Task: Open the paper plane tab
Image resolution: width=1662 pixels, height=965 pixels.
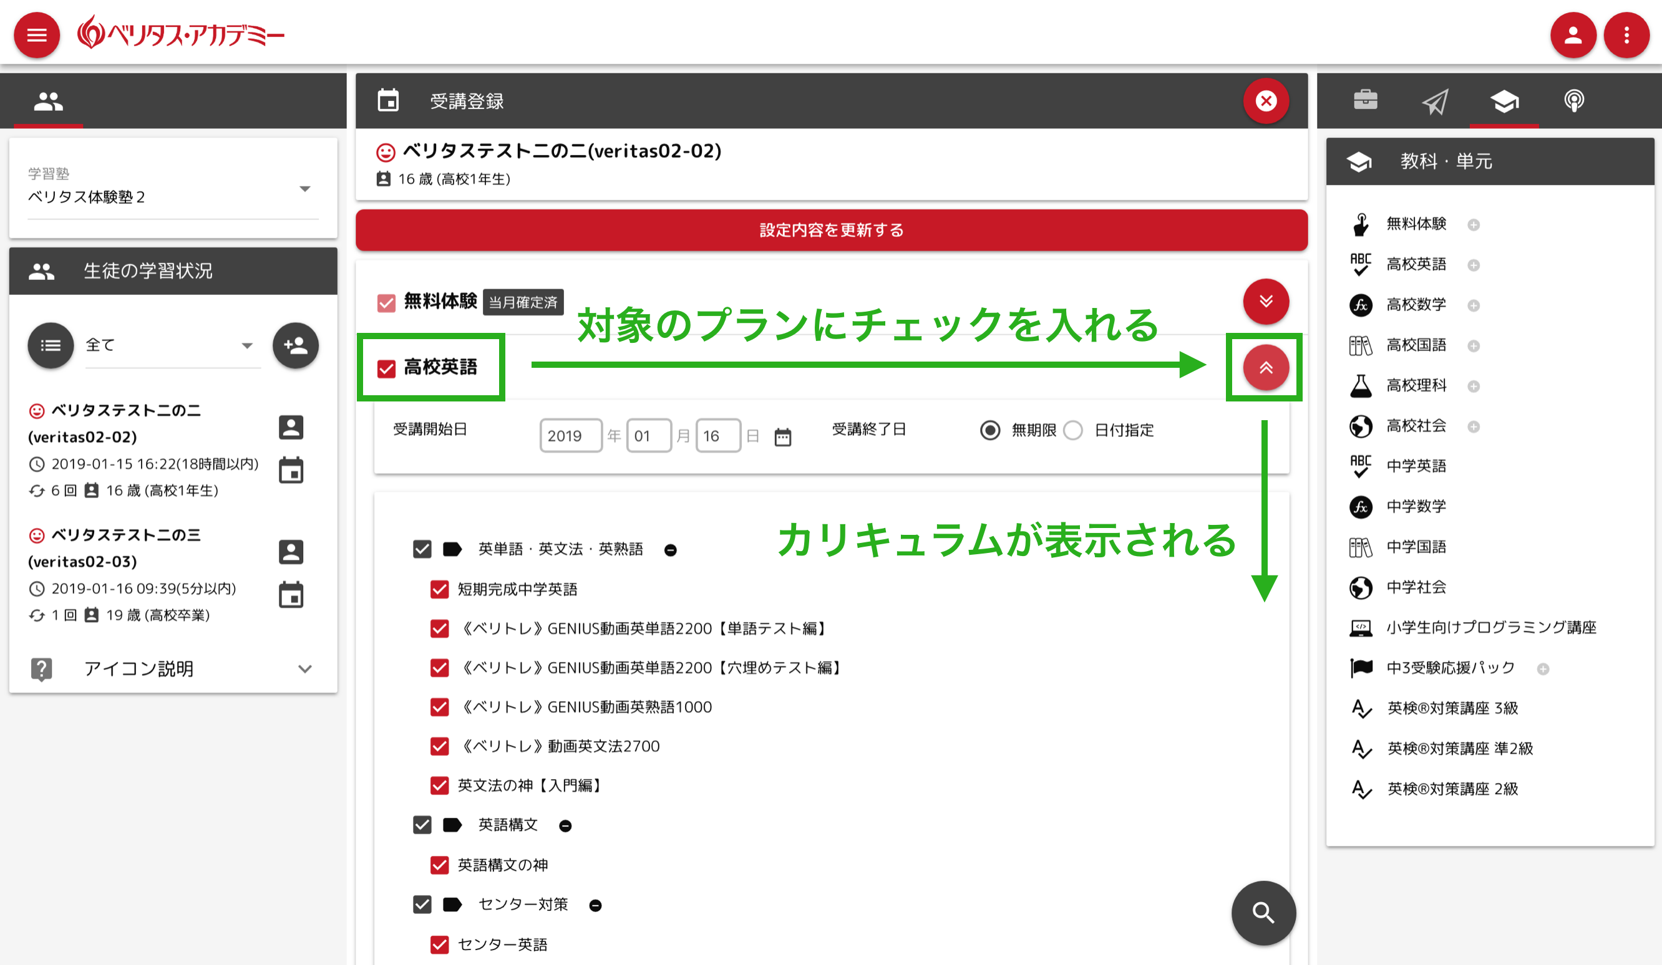Action: tap(1435, 102)
